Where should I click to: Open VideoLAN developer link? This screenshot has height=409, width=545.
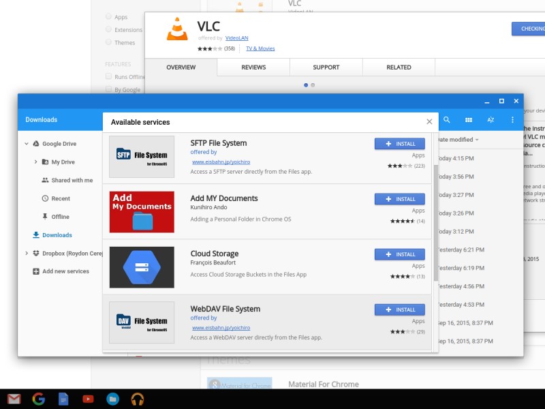[236, 38]
